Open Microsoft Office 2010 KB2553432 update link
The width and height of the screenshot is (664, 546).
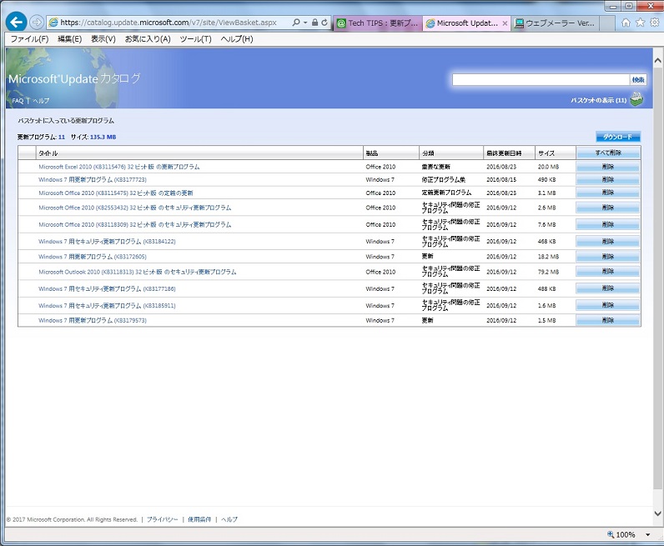[134, 208]
